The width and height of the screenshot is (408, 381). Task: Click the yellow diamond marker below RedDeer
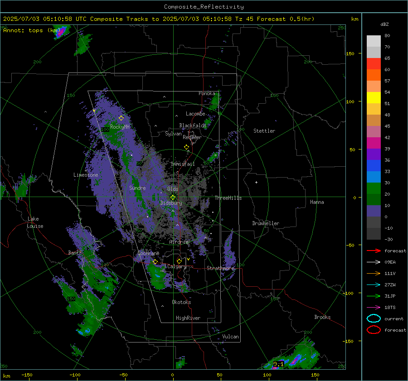(x=187, y=147)
